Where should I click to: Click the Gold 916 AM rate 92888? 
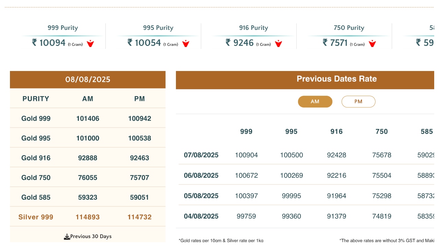point(88,158)
